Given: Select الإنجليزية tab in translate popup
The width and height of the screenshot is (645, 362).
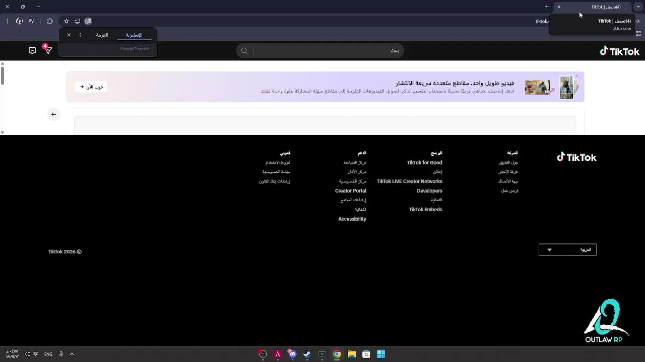Looking at the screenshot, I should coord(134,35).
